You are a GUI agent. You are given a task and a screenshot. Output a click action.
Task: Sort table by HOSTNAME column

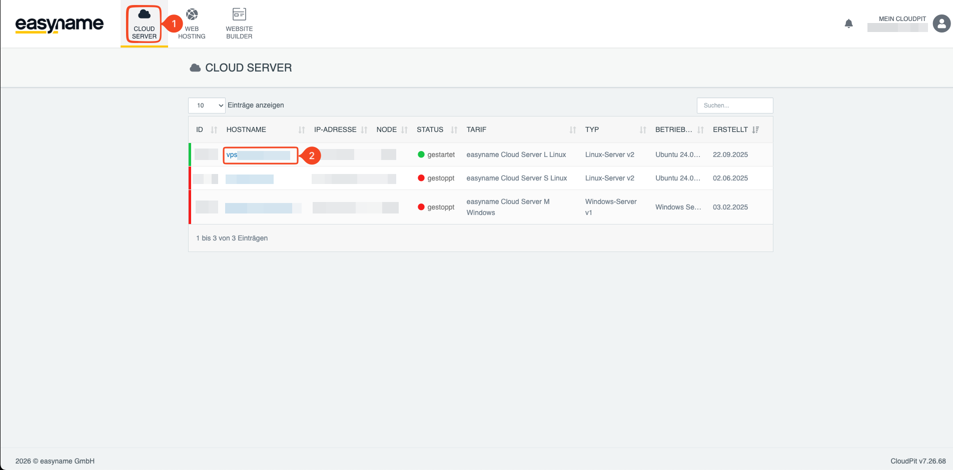point(265,129)
